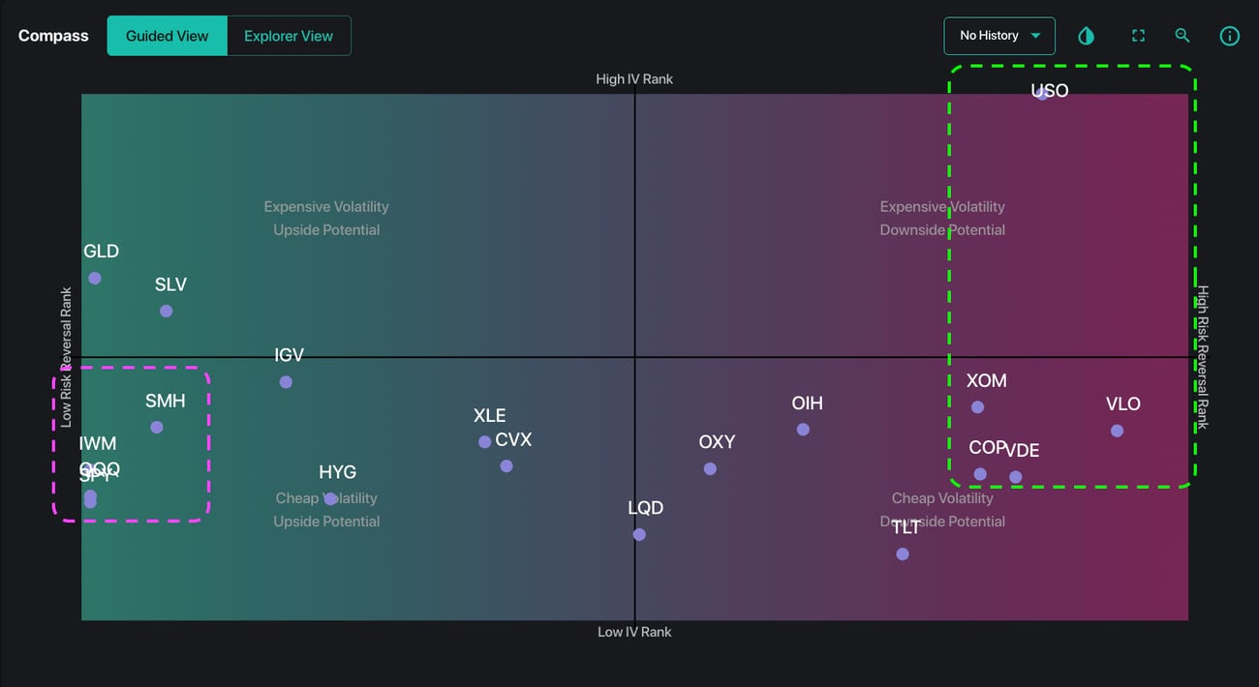The height and width of the screenshot is (687, 1259).
Task: Enter fullscreen with the expand icon
Action: pyautogui.click(x=1138, y=36)
